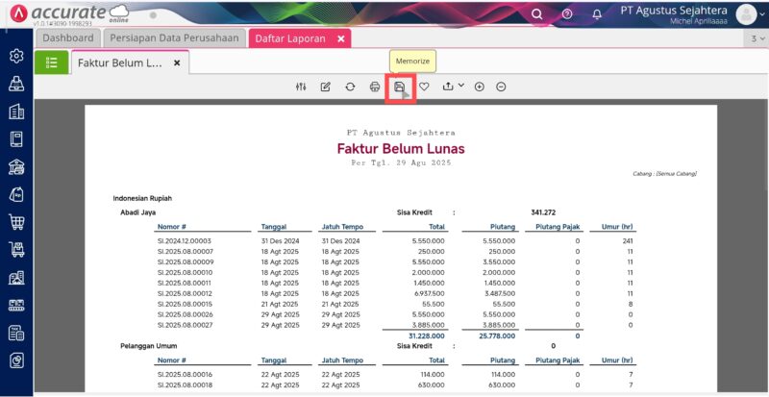This screenshot has height=397, width=769.
Task: Open the reports chart icon
Action: click(16, 361)
